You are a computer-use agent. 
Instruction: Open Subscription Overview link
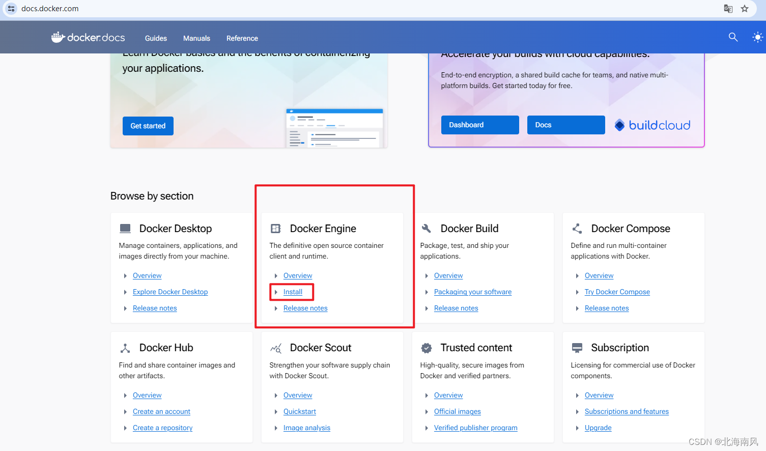[x=599, y=395]
